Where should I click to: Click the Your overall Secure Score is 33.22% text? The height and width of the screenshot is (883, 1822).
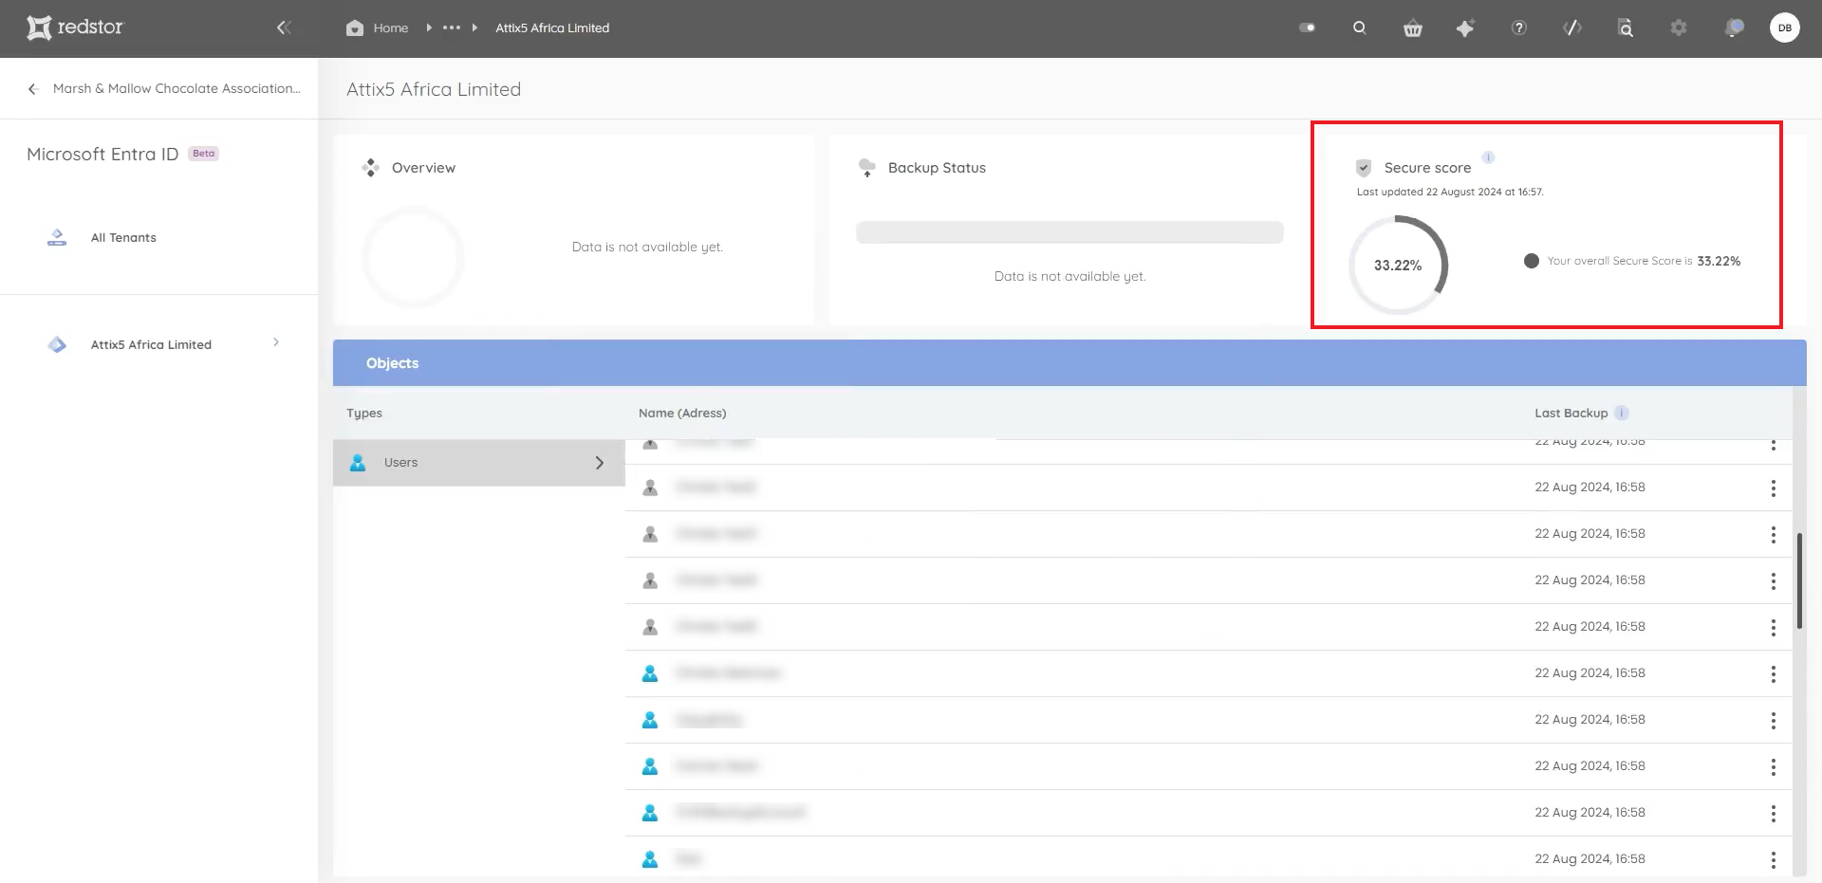pos(1644,261)
